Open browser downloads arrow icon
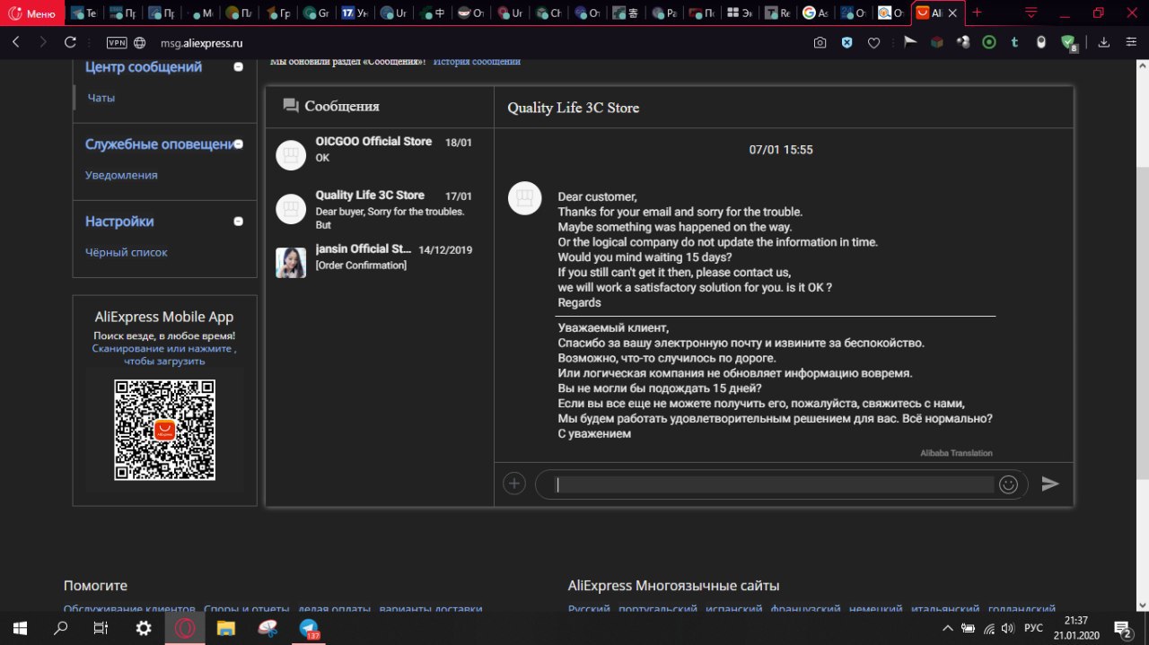 point(1104,42)
